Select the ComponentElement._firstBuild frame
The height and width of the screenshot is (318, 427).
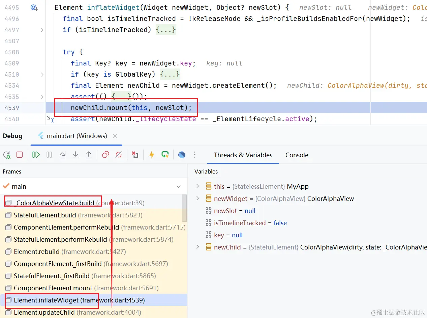click(x=93, y=264)
